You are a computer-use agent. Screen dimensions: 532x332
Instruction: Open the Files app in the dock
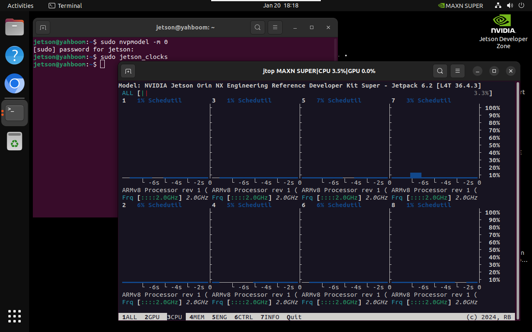[x=15, y=27]
